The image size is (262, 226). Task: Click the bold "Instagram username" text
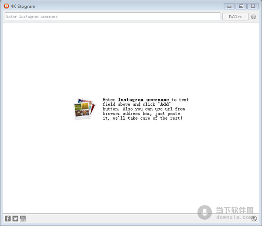click(143, 100)
